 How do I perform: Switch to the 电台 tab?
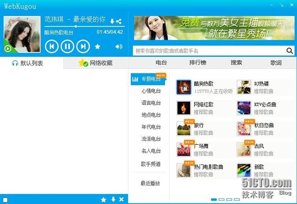(x=161, y=62)
